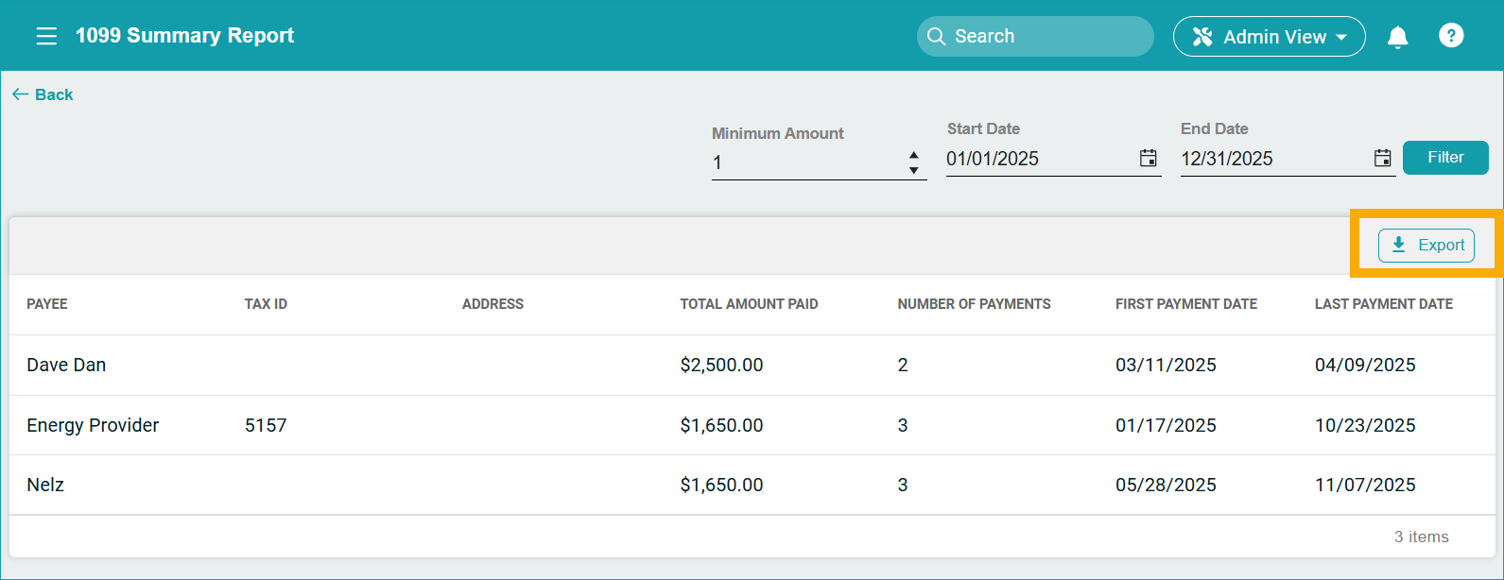Export the 1099 summary report
Screen dimensions: 1504x580
[1426, 246]
